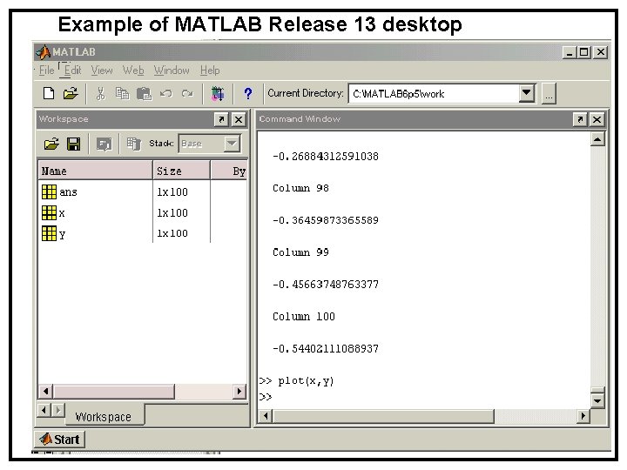Open the Current Directory dropdown arrow
The image size is (627, 470).
[527, 93]
